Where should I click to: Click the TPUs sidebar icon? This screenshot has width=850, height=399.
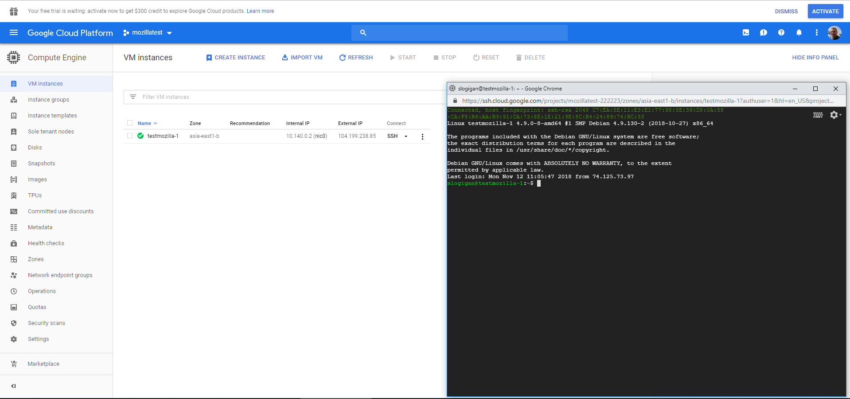pyautogui.click(x=14, y=196)
